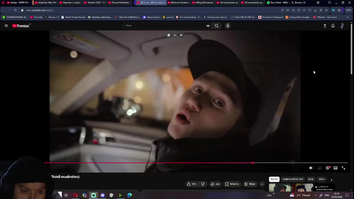Open the browser downloads icon
This screenshot has height=199, width=354.
click(315, 10)
